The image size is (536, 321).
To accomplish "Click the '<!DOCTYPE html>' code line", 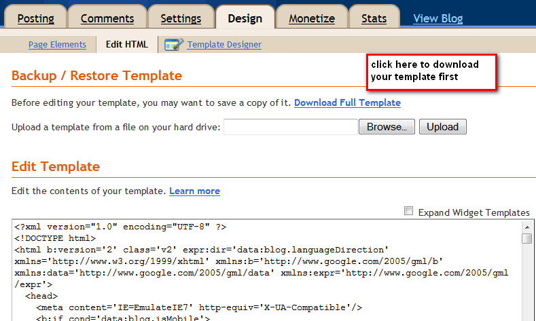I will coord(55,238).
